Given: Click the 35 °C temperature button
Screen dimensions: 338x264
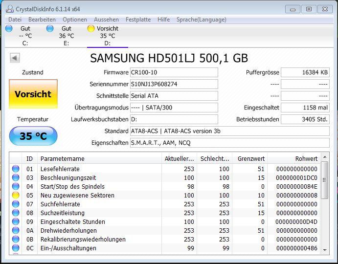Looking at the screenshot, I should click(x=33, y=136).
